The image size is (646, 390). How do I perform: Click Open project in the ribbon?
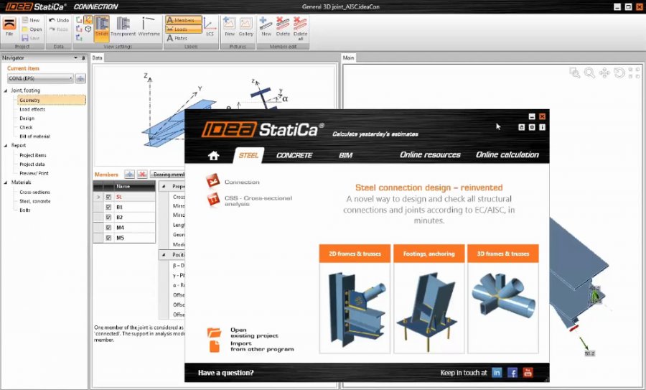point(32,29)
